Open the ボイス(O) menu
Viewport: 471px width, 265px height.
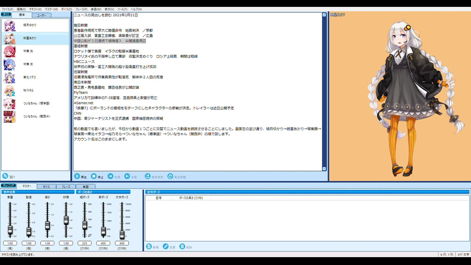pos(67,9)
